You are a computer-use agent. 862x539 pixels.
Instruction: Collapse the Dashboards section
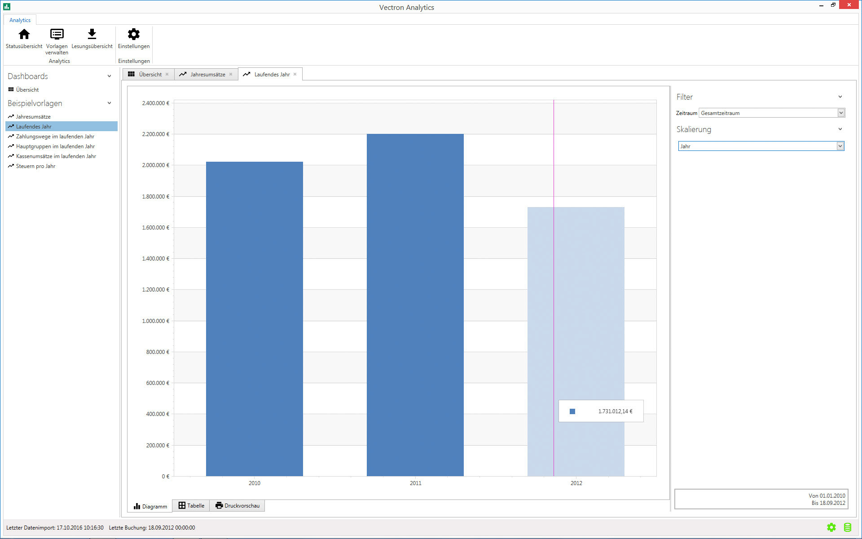[x=109, y=76]
